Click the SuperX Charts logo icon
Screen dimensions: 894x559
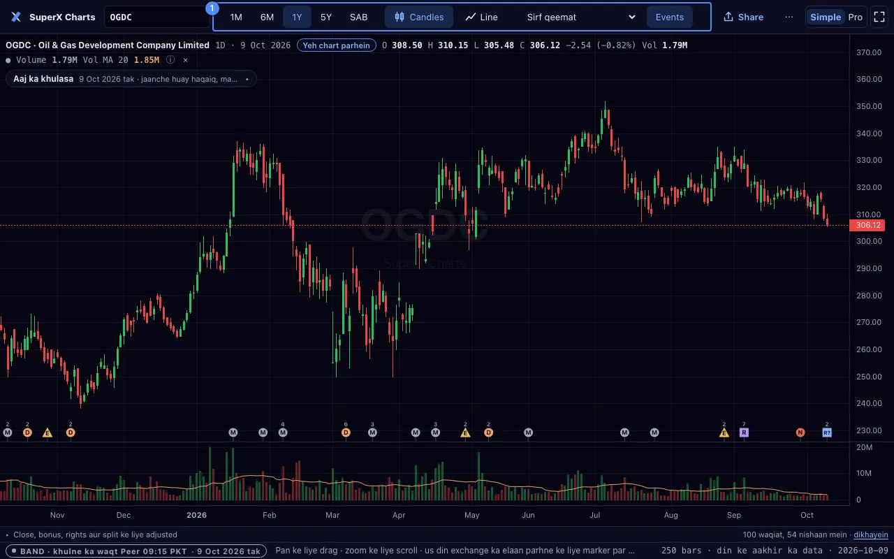[x=16, y=17]
